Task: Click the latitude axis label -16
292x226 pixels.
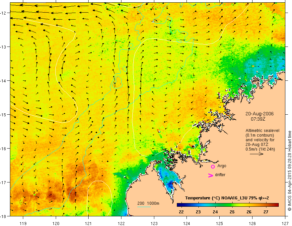Action: pos(4,149)
